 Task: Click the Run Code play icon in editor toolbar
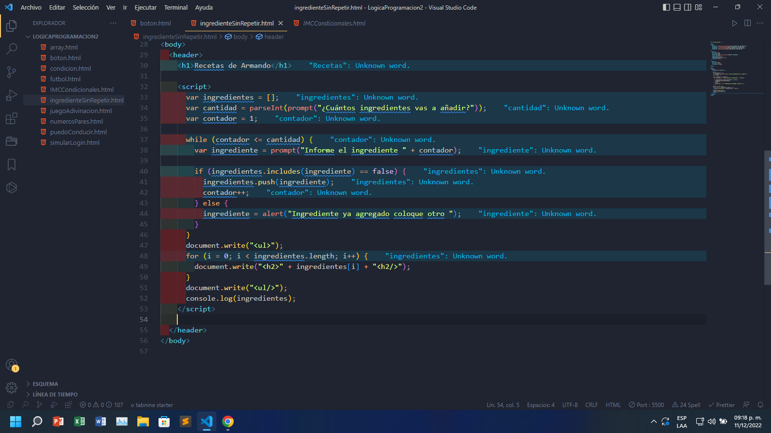point(734,23)
